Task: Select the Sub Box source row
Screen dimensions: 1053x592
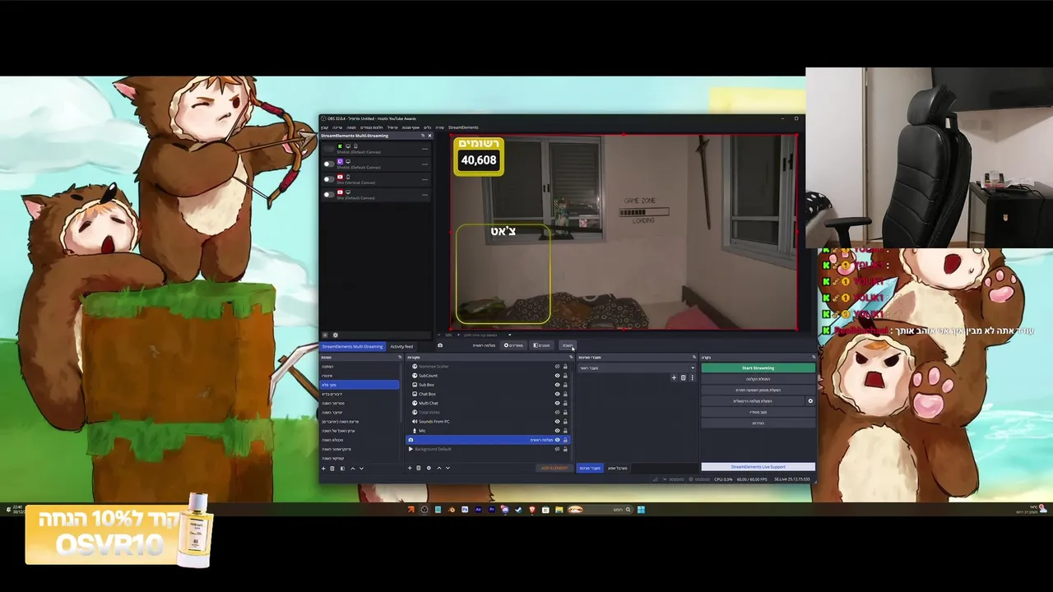Action: point(487,385)
